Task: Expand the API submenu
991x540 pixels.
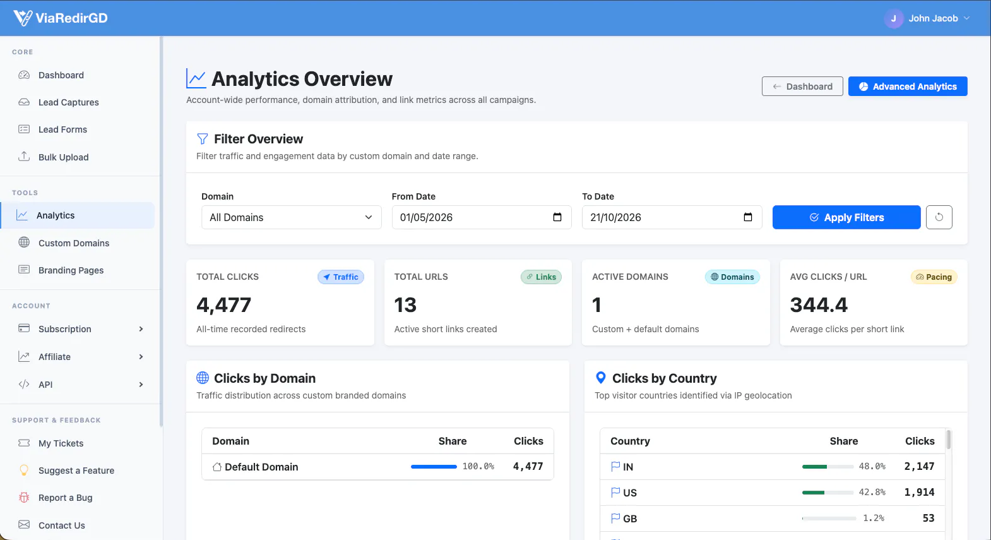Action: (x=141, y=385)
